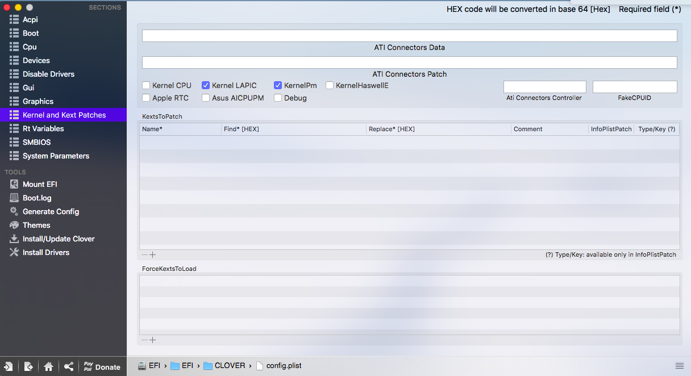Click the Comment column header

[550, 129]
